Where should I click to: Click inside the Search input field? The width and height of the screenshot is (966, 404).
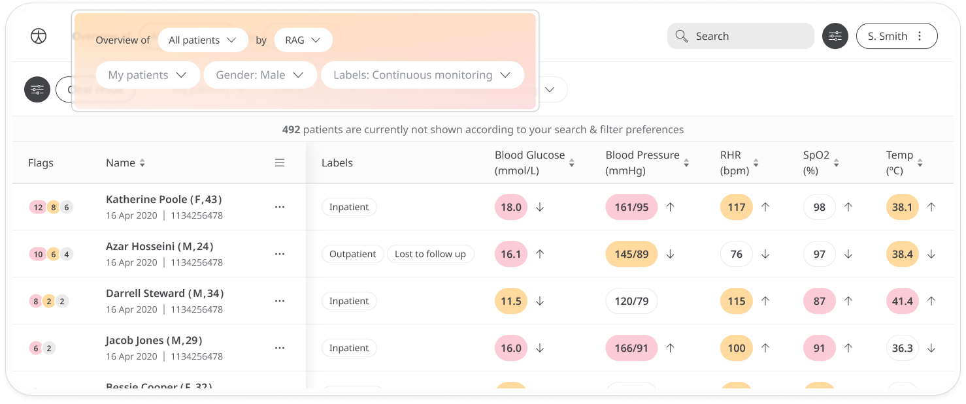pos(741,37)
